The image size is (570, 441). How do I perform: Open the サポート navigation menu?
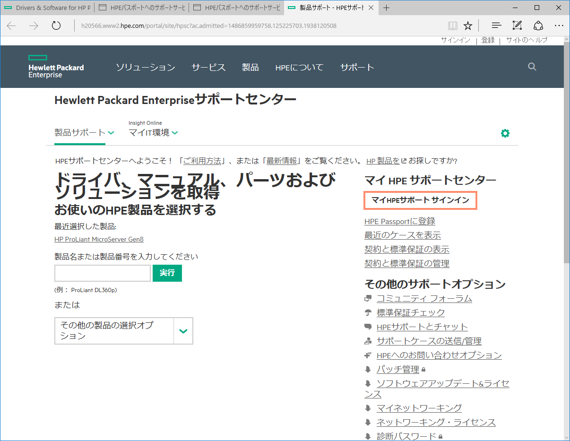pyautogui.click(x=357, y=67)
